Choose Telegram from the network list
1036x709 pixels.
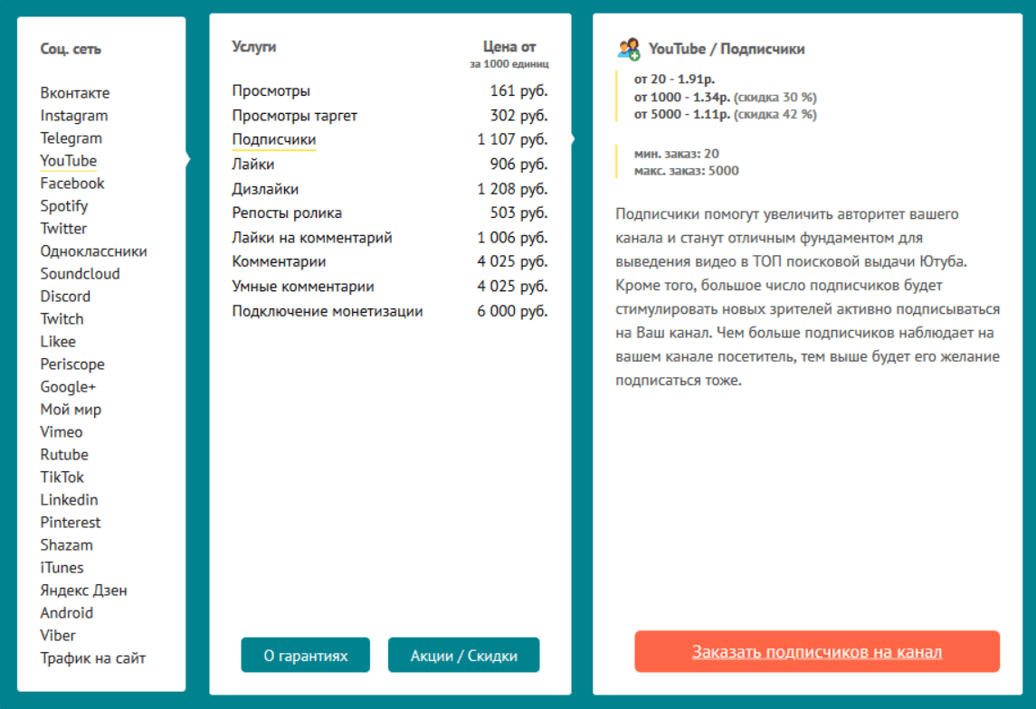71,138
